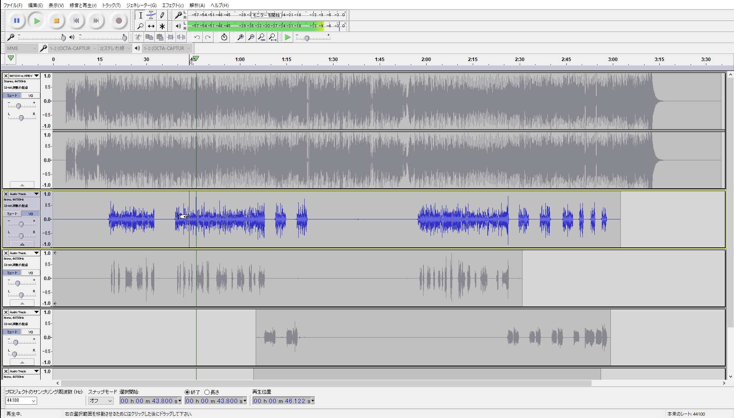Select the 終了 radio button
The width and height of the screenshot is (734, 418).
(187, 392)
